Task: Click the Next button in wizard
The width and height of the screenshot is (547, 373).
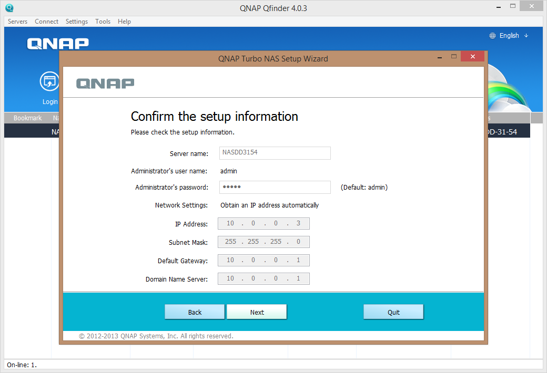Action: click(257, 312)
